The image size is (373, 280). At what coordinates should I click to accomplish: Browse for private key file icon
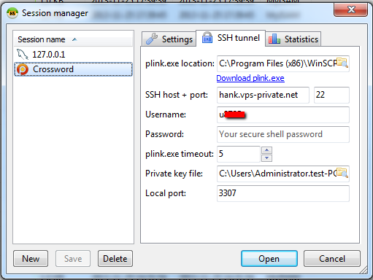click(342, 173)
